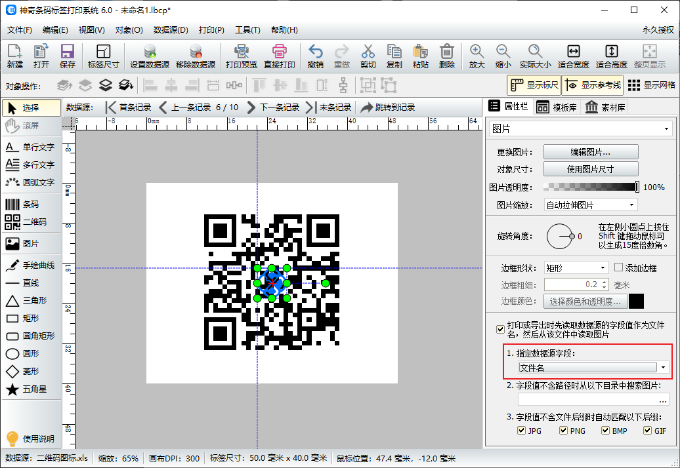This screenshot has width=680, height=468.
Task: Uncheck the read-filename-from-data-source checkbox
Action: point(500,330)
